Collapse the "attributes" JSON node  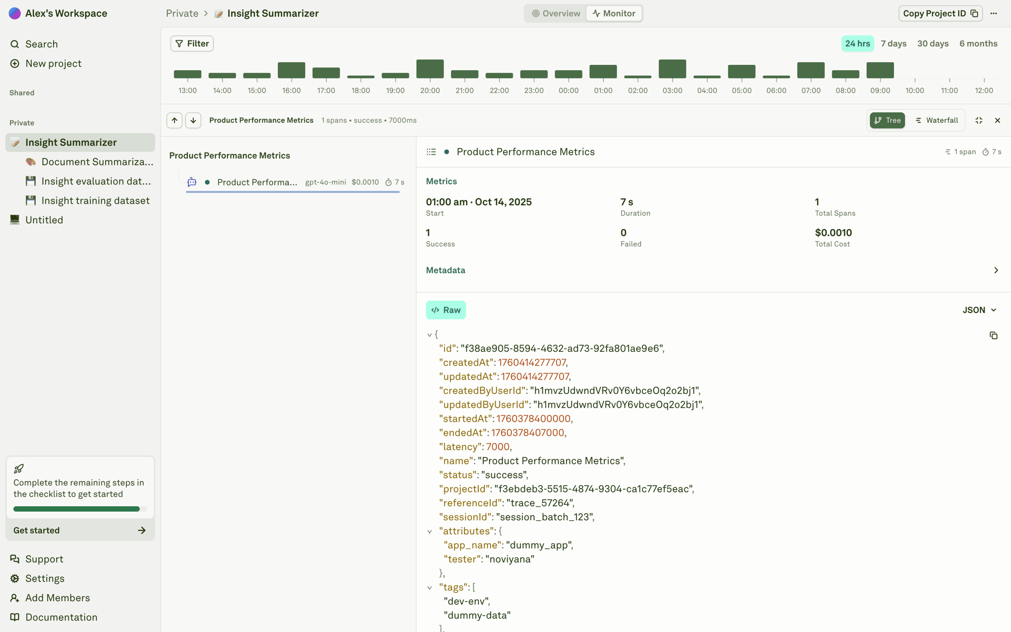point(430,532)
